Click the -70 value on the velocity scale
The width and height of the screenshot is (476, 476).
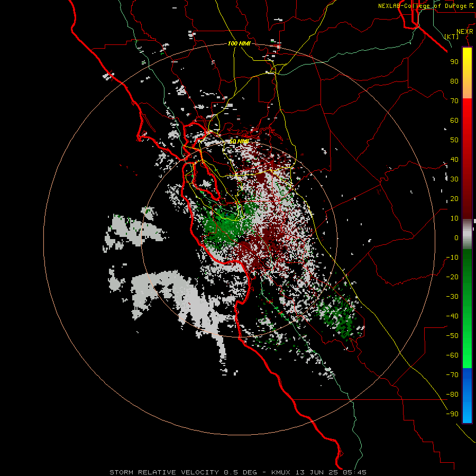click(452, 375)
